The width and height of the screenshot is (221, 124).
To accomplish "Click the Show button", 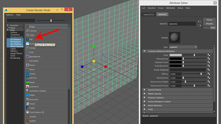I will coord(206,28).
